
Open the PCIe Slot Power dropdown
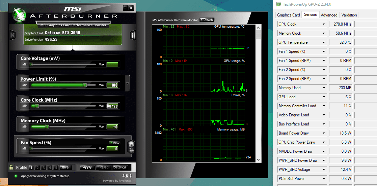[x=324, y=179]
